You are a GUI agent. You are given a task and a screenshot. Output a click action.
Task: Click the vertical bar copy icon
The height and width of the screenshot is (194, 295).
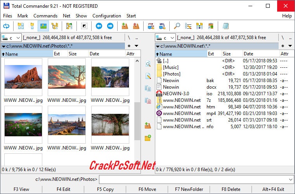tap(148, 88)
